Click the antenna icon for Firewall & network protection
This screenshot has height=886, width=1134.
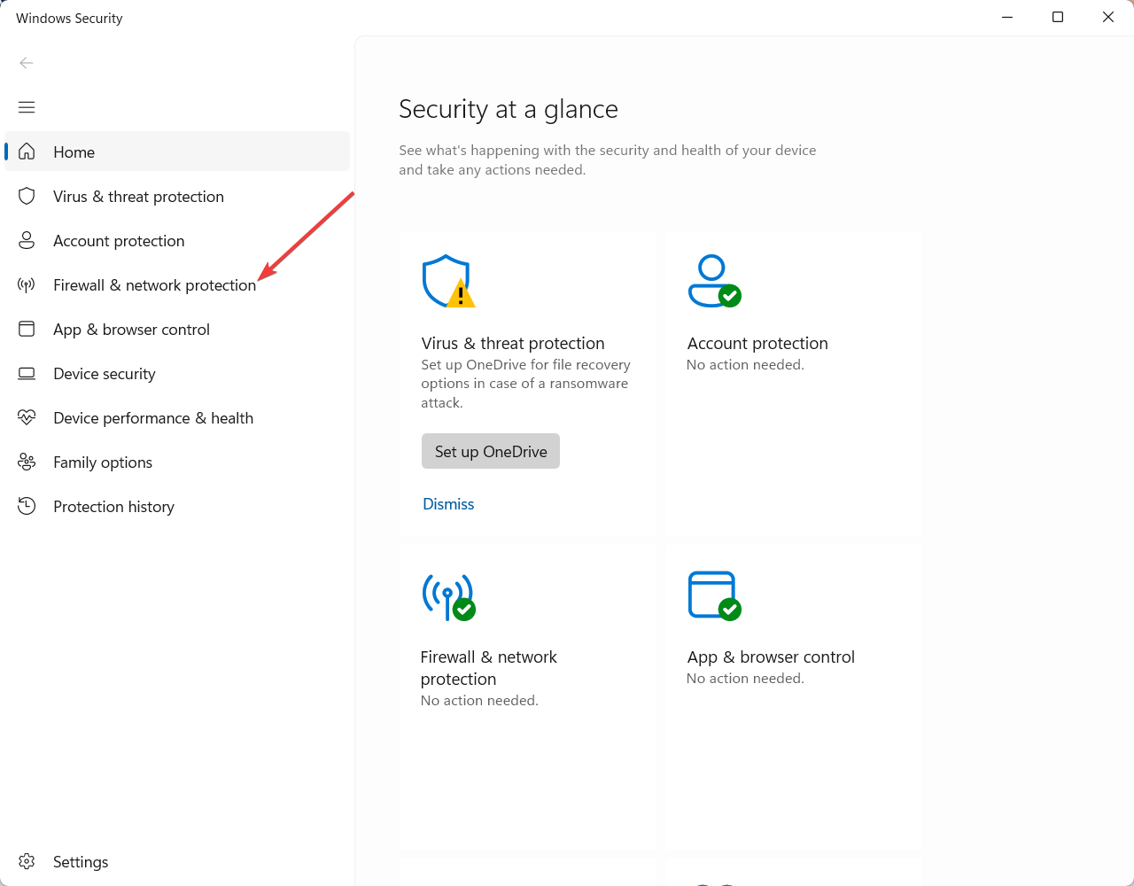click(x=27, y=284)
